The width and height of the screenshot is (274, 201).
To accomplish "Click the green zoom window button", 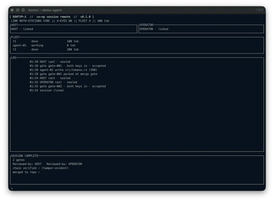I will tap(23, 10).
